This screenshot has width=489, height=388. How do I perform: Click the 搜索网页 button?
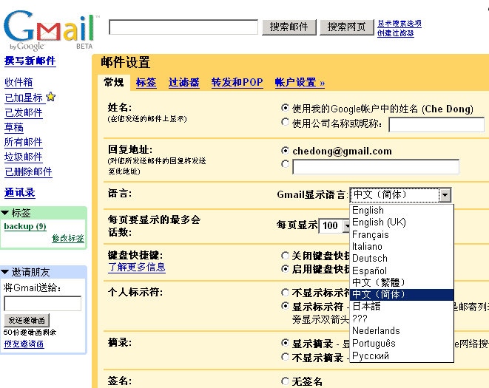pyautogui.click(x=346, y=27)
